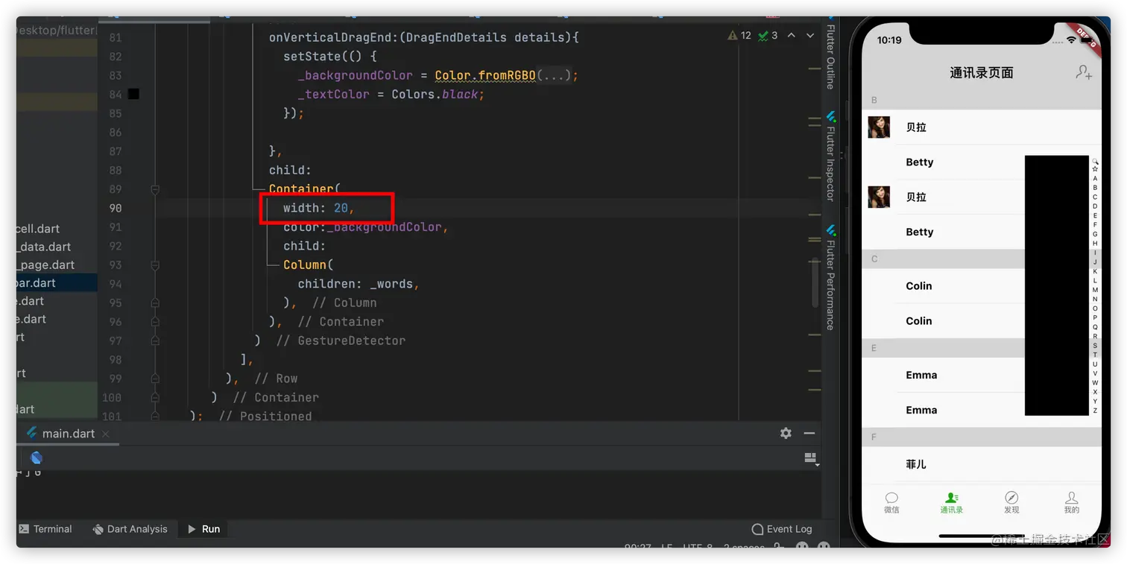Open the Run panel layout options icon
1127x564 pixels.
[x=811, y=458]
